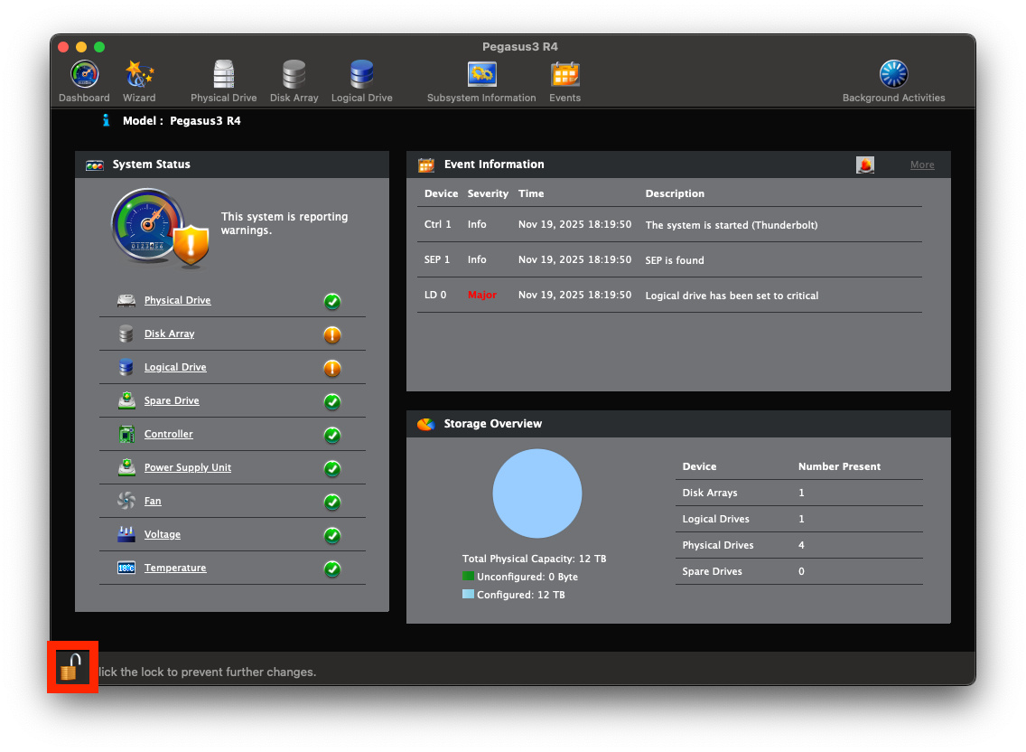This screenshot has height=752, width=1026.
Task: Open Background Activities in the toolbar
Action: pos(894,81)
